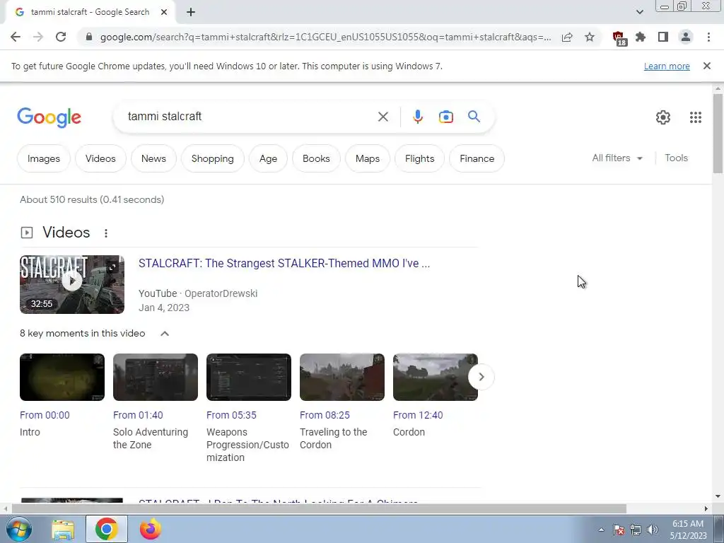Select the Age filter chip
The image size is (724, 543).
pos(268,158)
